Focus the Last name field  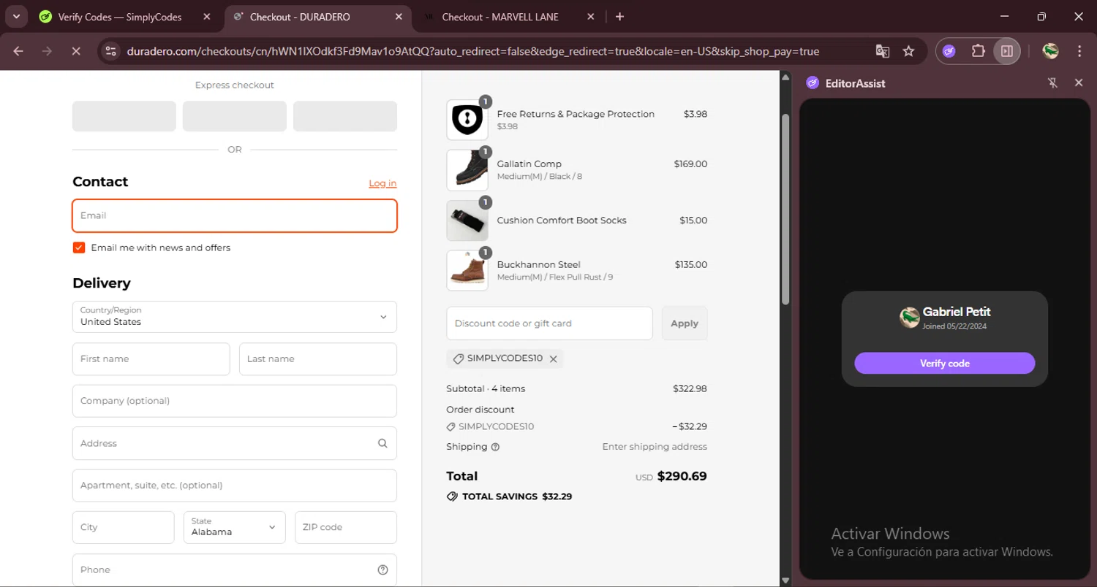(318, 359)
